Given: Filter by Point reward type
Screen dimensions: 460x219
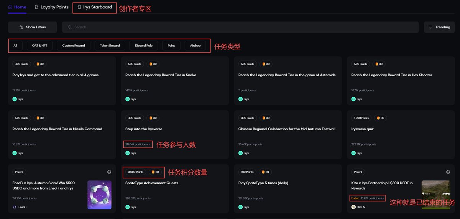Looking at the screenshot, I should coord(171,46).
